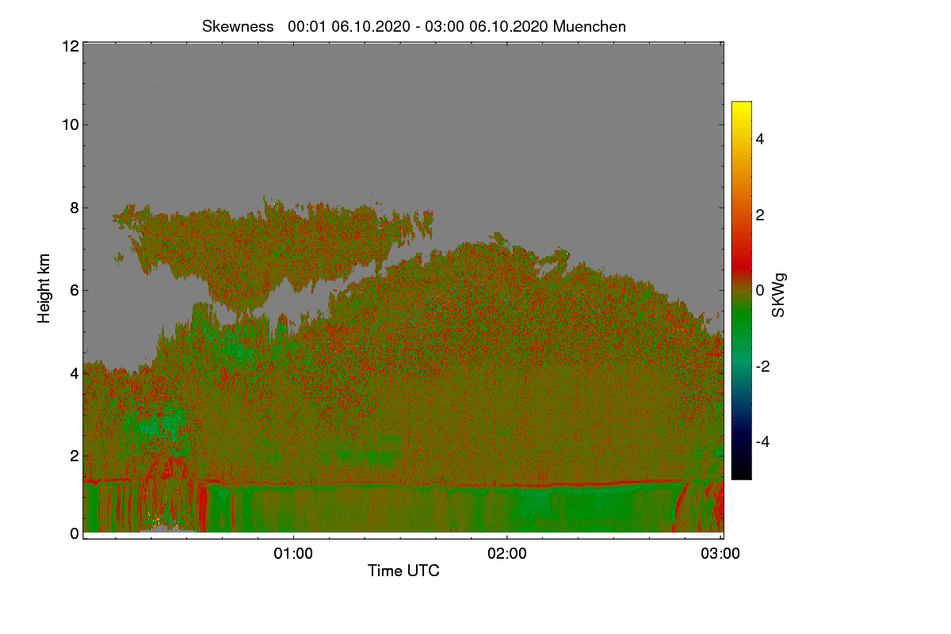Click the 4 km height tick label
The height and width of the screenshot is (634, 951).
[x=74, y=372]
